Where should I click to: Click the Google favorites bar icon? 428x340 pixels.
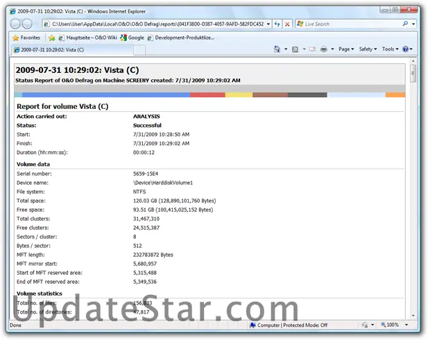pos(123,37)
